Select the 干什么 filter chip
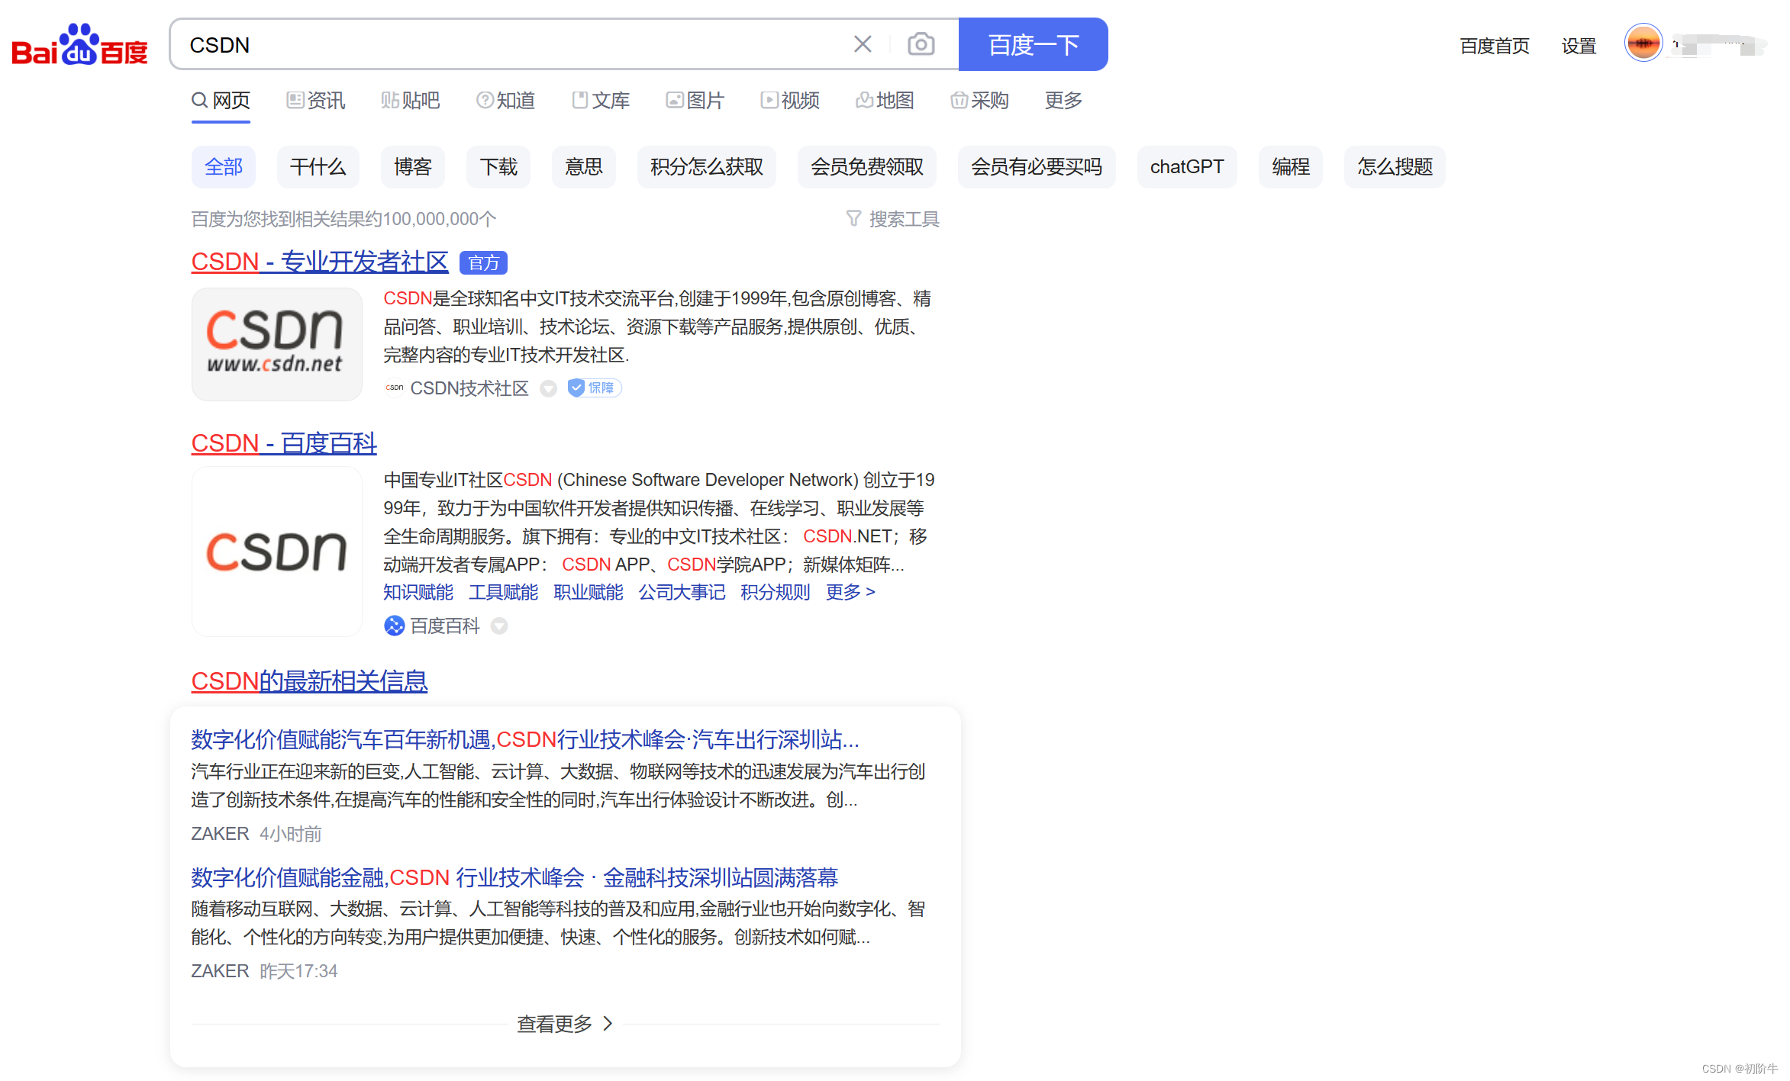This screenshot has height=1081, width=1790. [x=318, y=167]
